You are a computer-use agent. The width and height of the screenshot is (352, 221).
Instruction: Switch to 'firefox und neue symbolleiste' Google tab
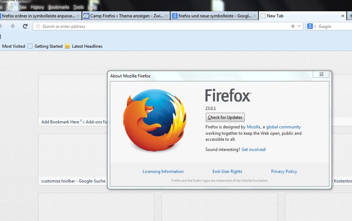coord(214,16)
